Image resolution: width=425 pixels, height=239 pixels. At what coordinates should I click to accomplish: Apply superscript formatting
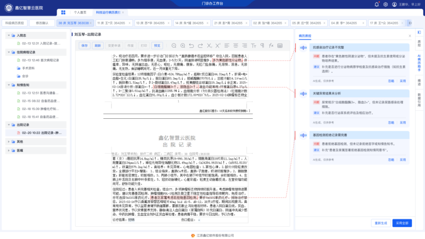(218, 46)
